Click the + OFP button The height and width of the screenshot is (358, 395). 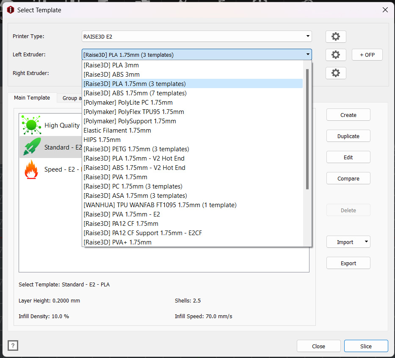pos(367,55)
